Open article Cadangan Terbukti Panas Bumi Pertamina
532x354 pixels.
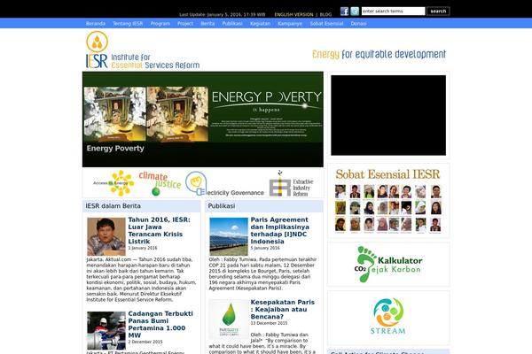[x=160, y=325]
